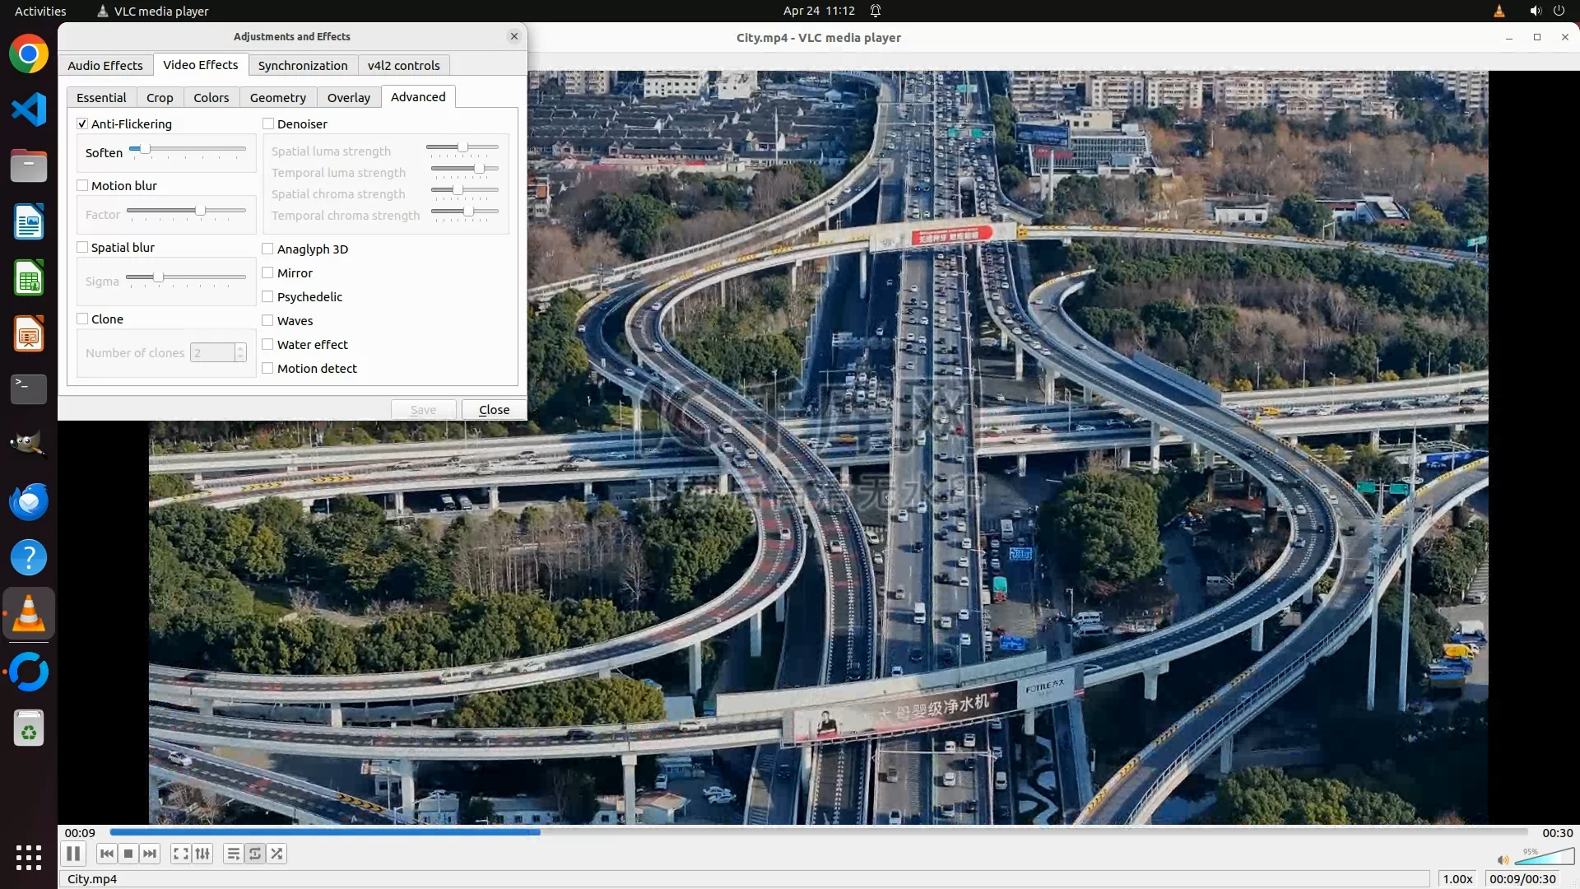The width and height of the screenshot is (1580, 889).
Task: Click the 1.00x playback speed indicator
Action: [x=1457, y=878]
